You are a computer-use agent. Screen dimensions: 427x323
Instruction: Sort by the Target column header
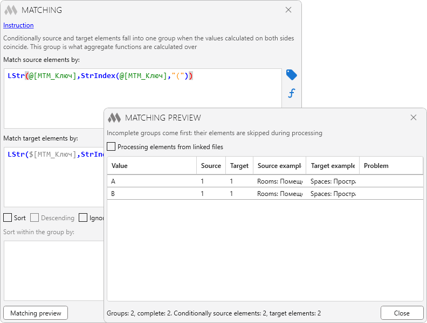(239, 166)
